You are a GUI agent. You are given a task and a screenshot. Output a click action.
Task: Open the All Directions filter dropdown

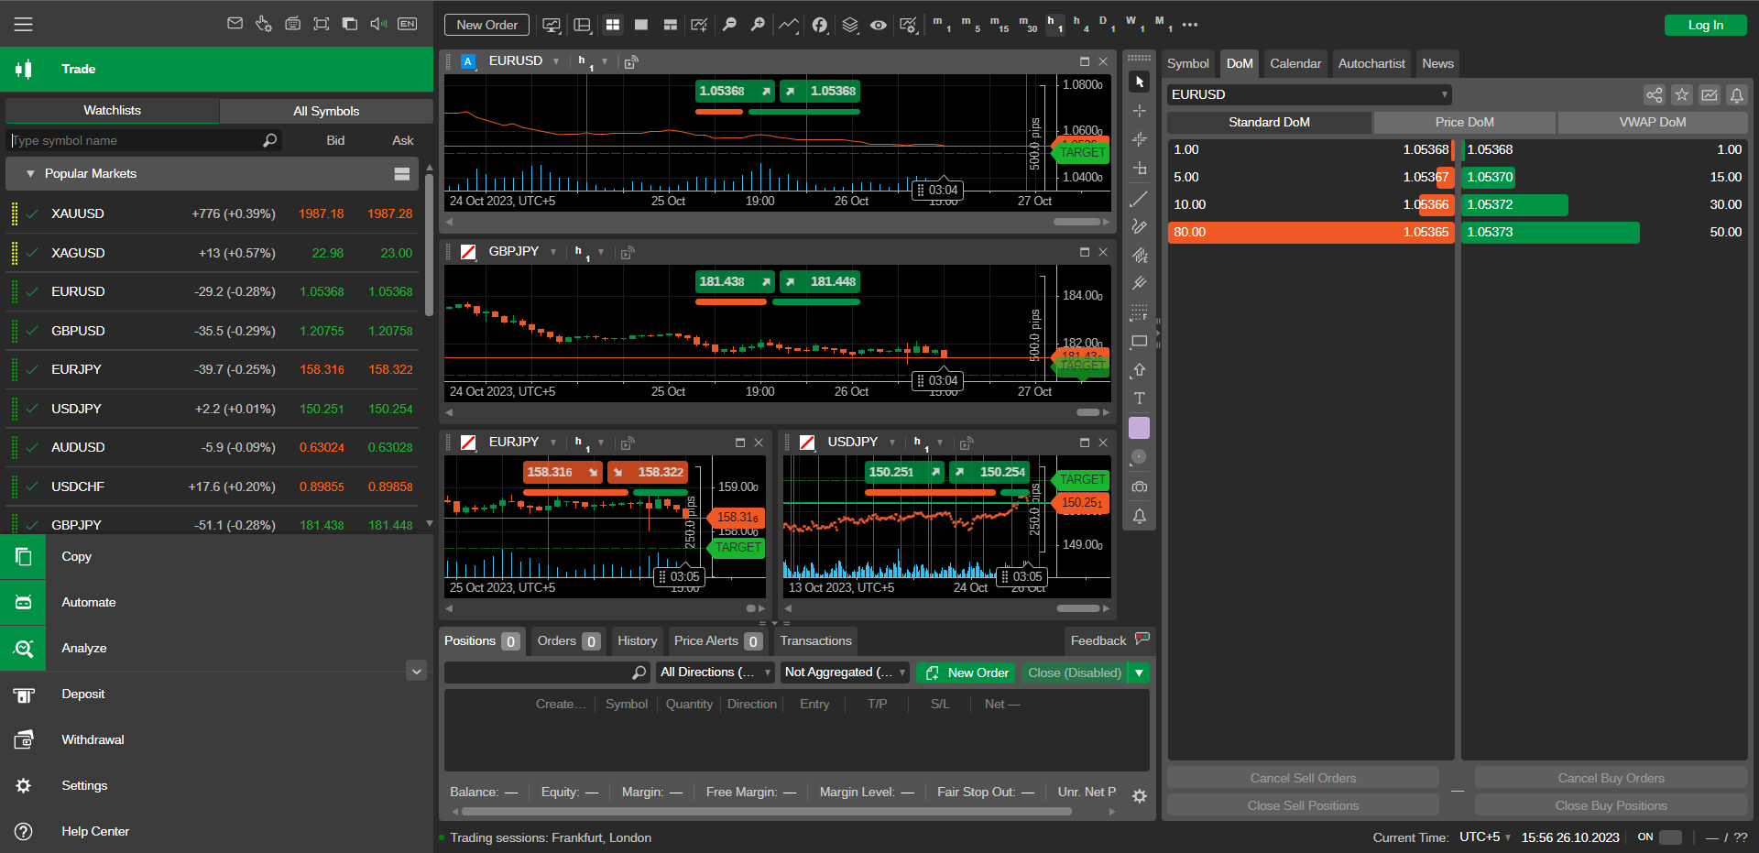(x=715, y=673)
